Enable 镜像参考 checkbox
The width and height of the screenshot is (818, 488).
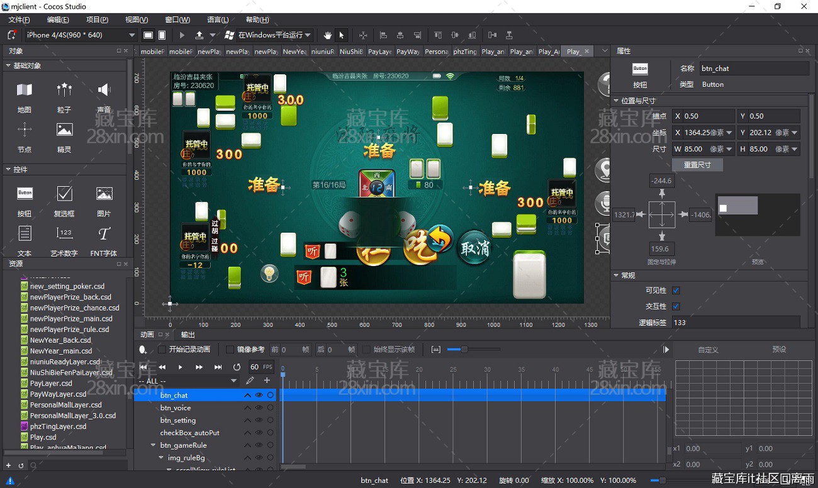pyautogui.click(x=230, y=350)
